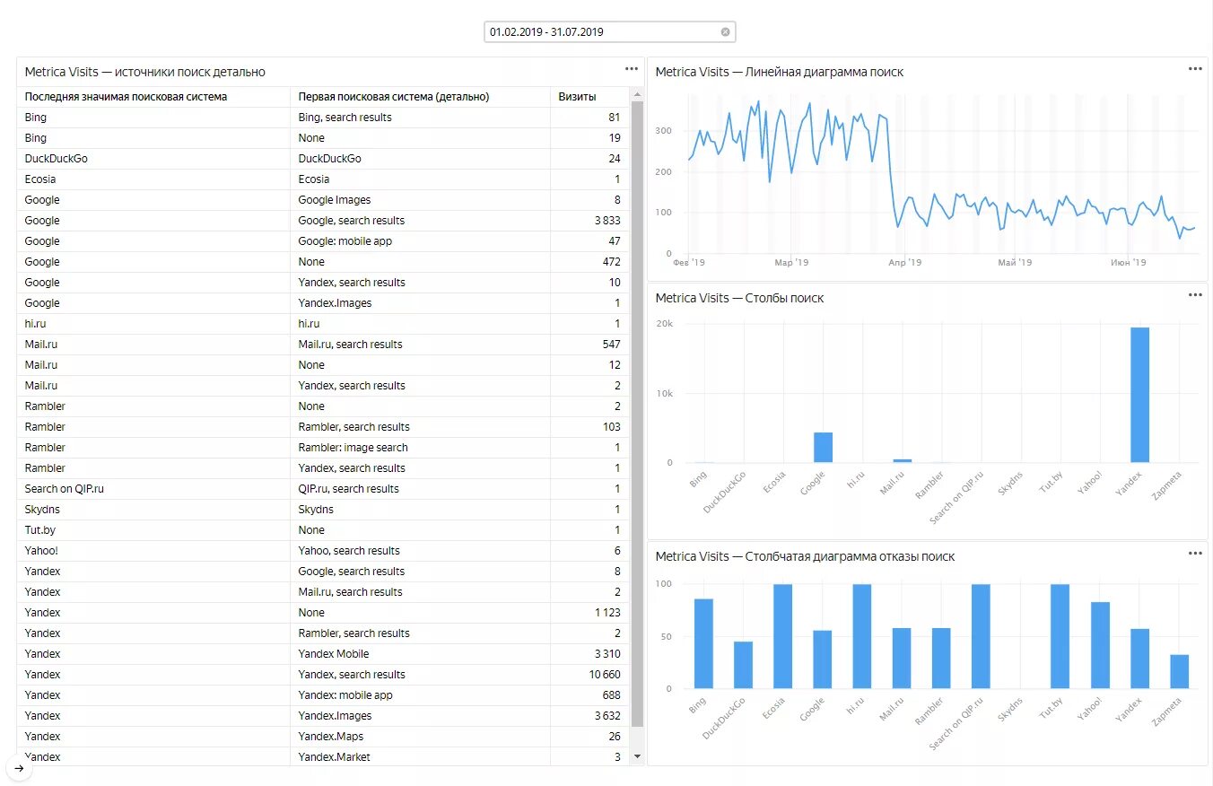Select the DuckDuckGo row in the table
1213x786 pixels.
coord(179,158)
